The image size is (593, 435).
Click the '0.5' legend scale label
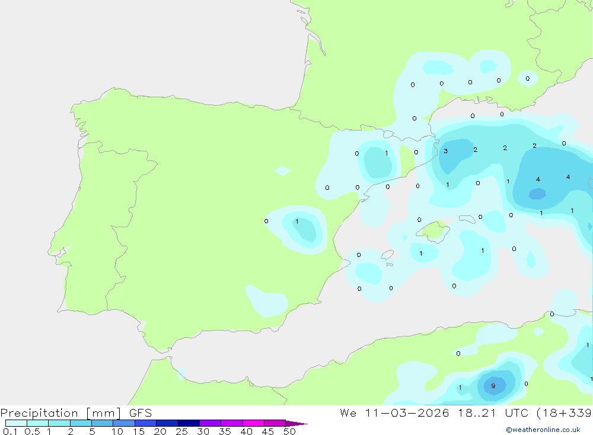coord(32,431)
